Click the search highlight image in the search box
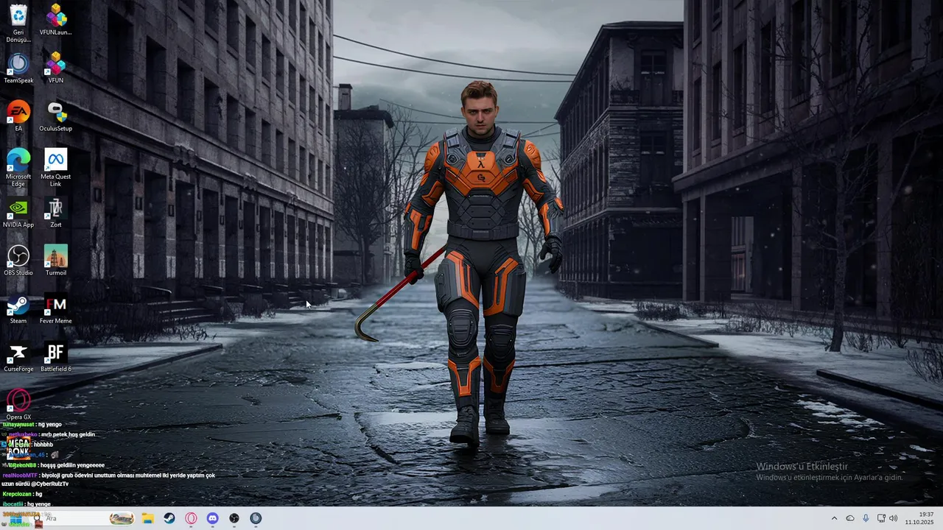943x530 pixels. coord(122,518)
